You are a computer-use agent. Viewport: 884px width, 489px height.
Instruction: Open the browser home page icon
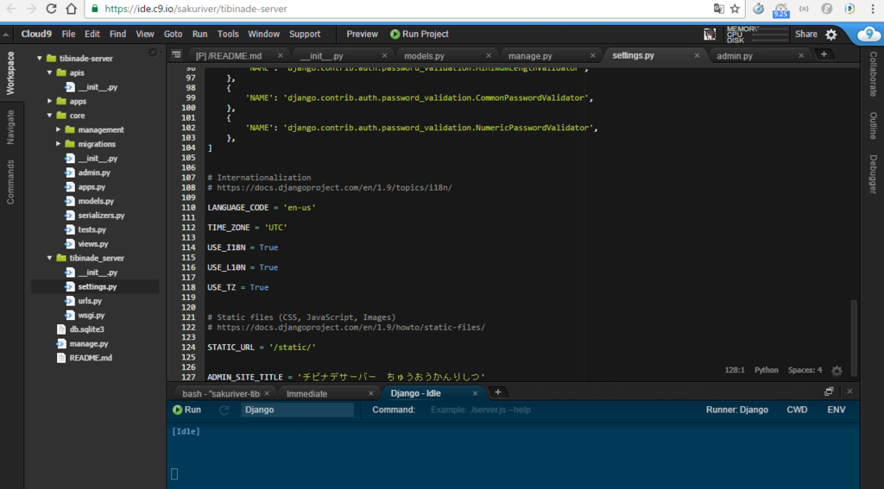71,9
